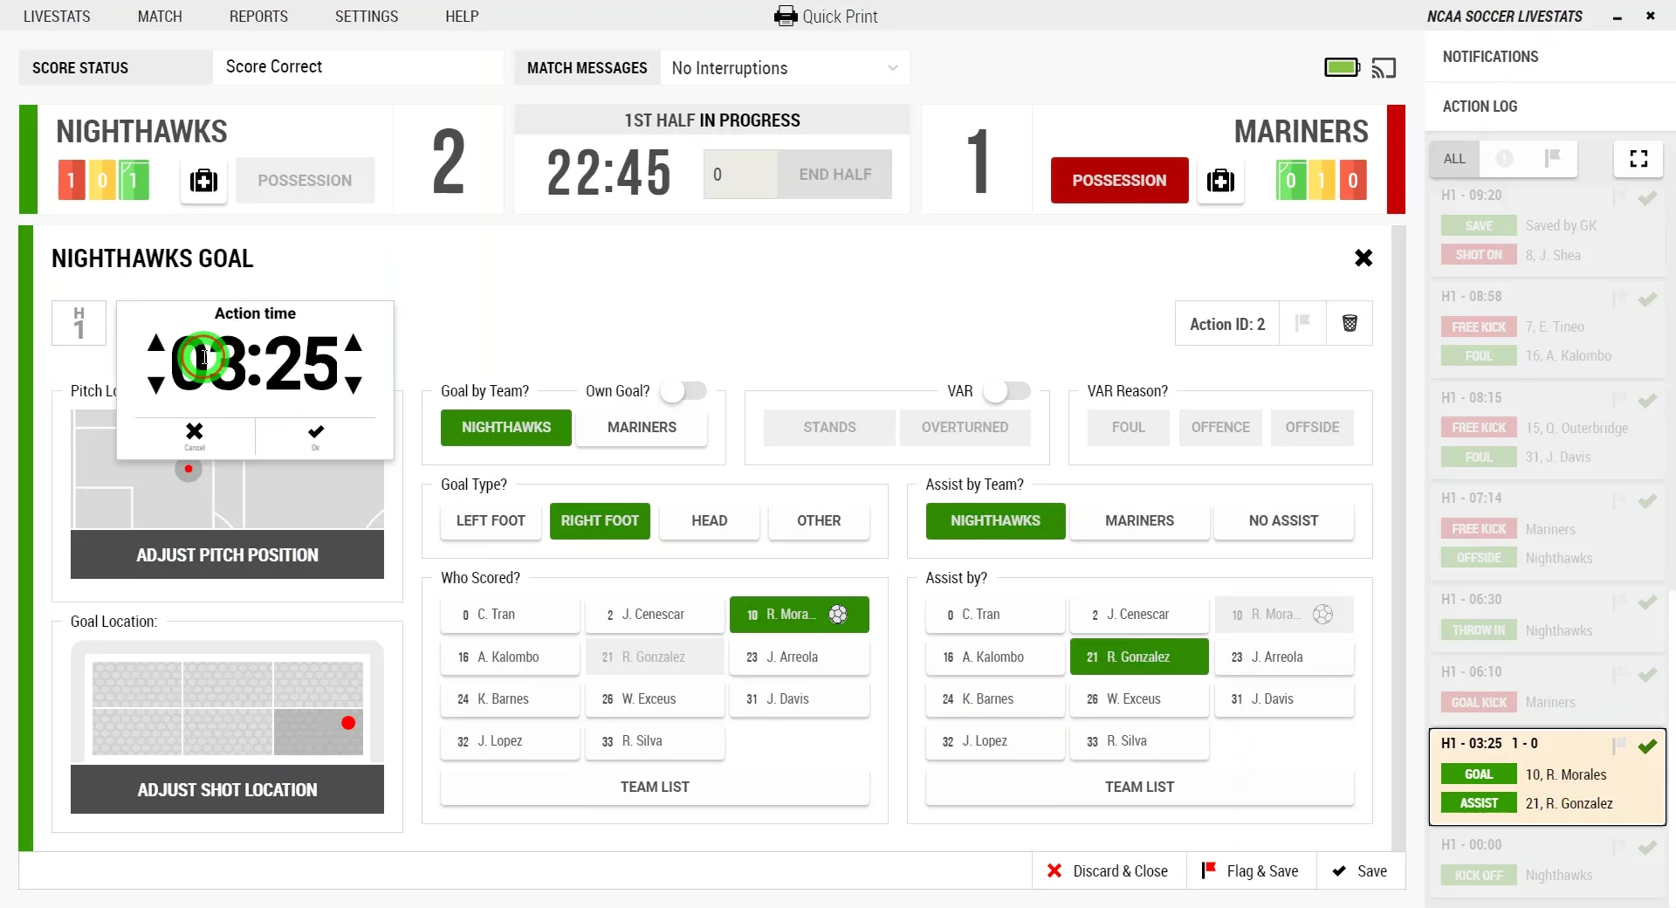1676x908 pixels.
Task: Open Nighthawks substitution camera icon
Action: pyautogui.click(x=203, y=181)
